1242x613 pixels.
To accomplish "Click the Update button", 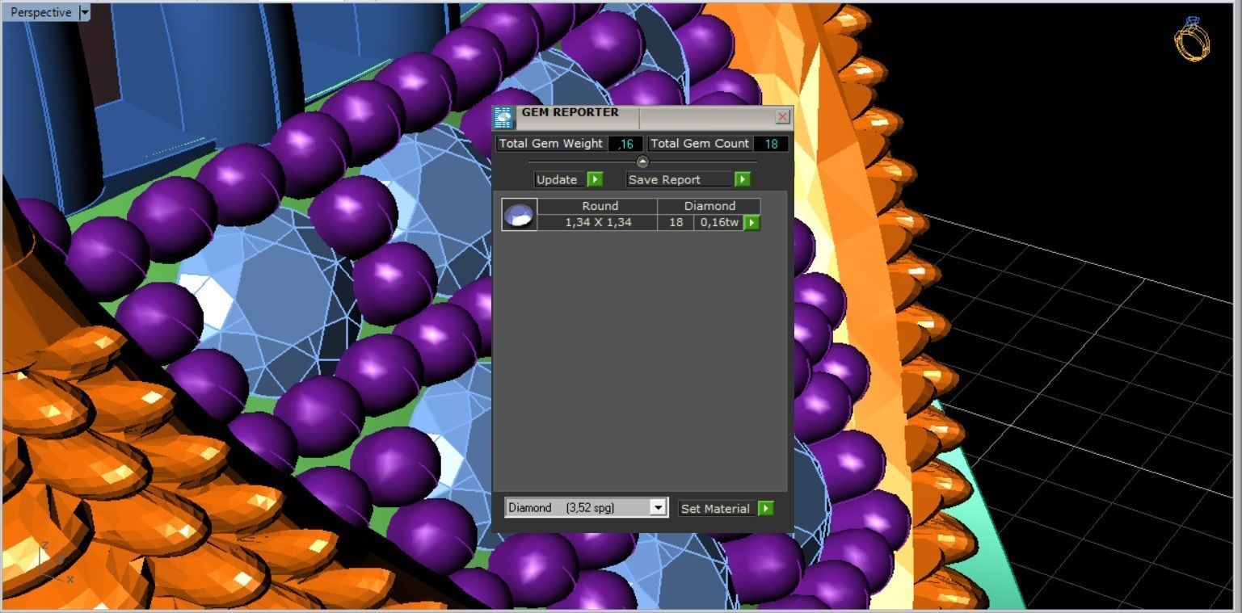I will tap(558, 179).
